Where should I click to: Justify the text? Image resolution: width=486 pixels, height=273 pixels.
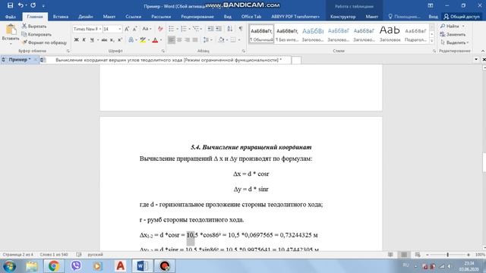pyautogui.click(x=195, y=40)
